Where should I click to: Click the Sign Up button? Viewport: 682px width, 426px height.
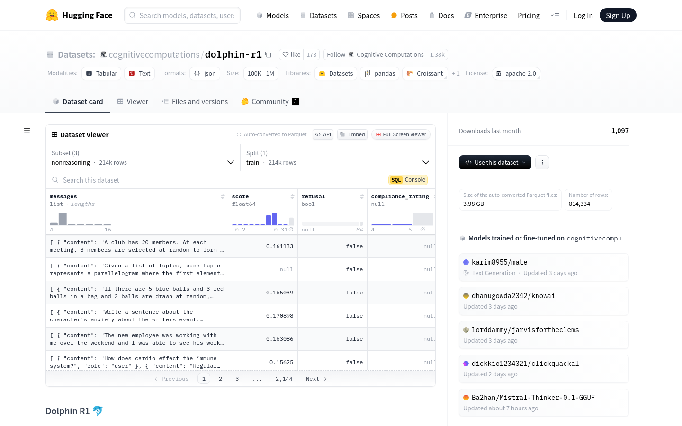618,15
